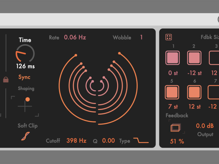219x164 pixels.
Task: Select the Rate value 0.06 Hz
Action: 75,37
